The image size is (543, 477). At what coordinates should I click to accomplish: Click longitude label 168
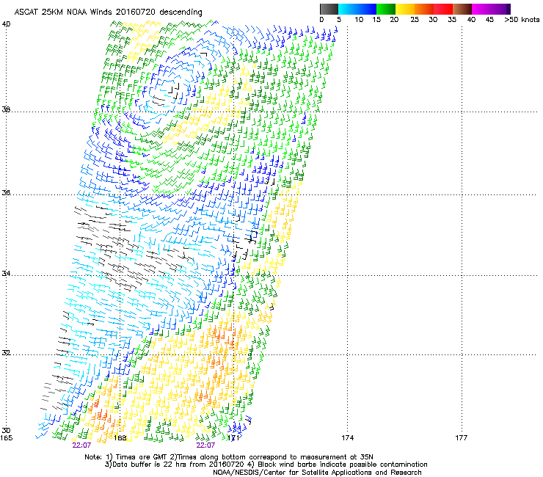click(x=120, y=438)
